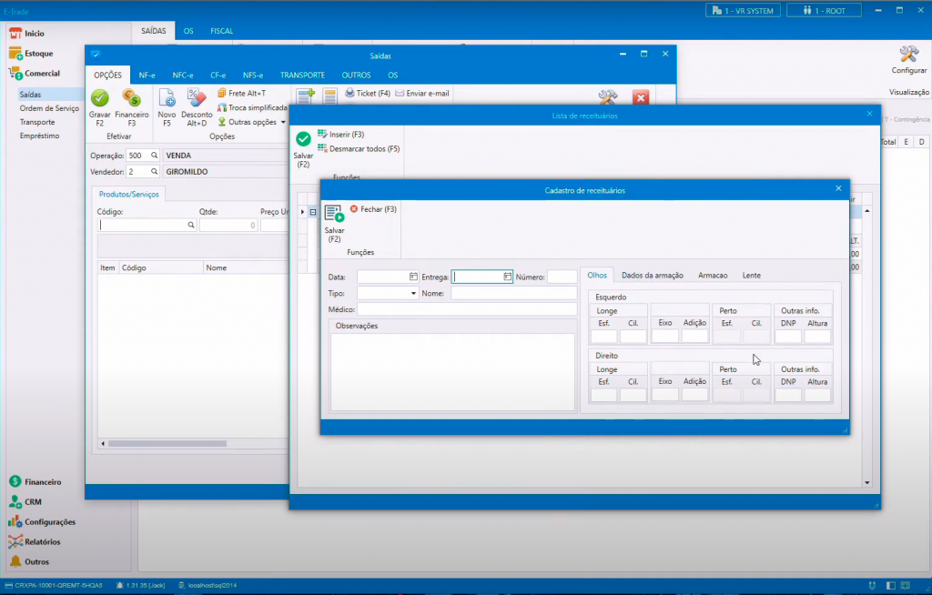This screenshot has height=595, width=932.
Task: Open Relatórios in the left sidebar
Action: [43, 541]
